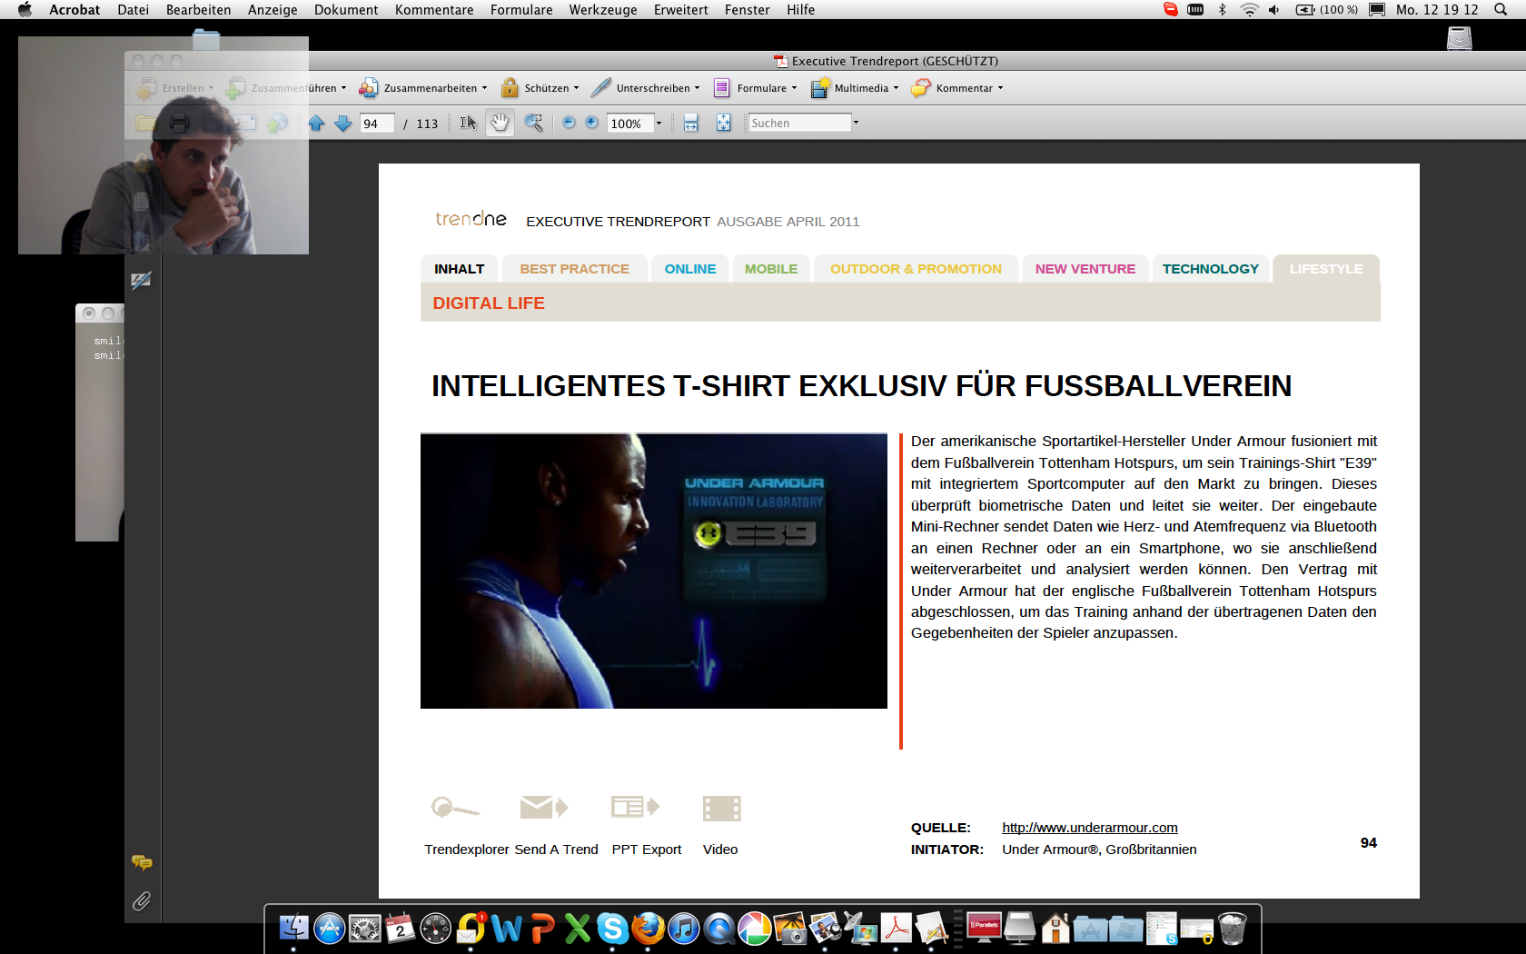Open the comments panel icon in sidebar
The width and height of the screenshot is (1526, 954).
pos(142,862)
